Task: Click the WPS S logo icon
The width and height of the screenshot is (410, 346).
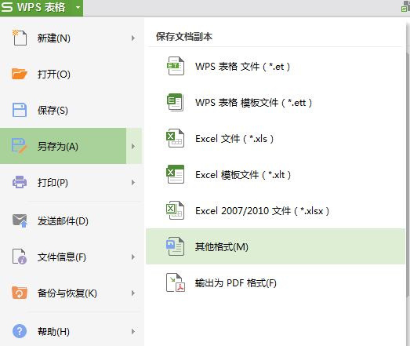Action: point(7,7)
